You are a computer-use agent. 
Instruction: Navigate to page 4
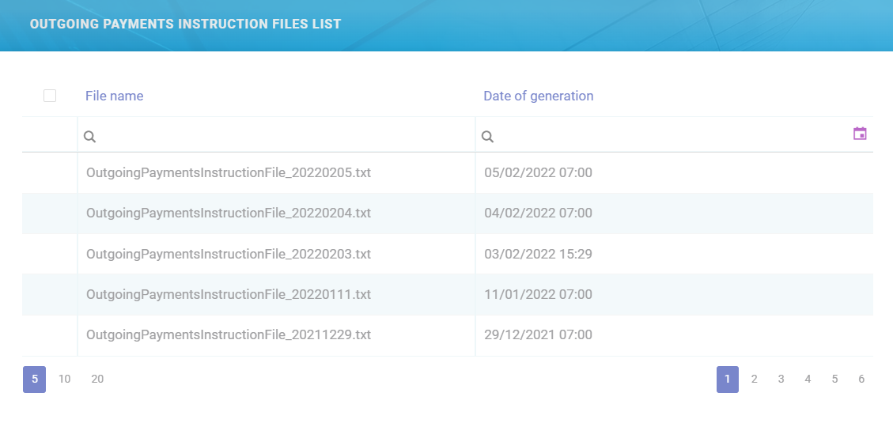click(808, 380)
